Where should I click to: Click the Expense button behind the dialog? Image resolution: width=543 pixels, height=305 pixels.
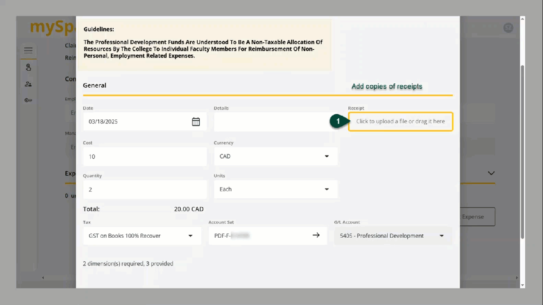point(477,216)
